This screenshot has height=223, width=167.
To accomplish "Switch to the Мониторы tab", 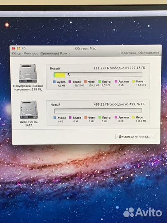I will [x=31, y=53].
